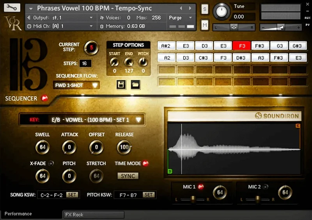Image resolution: width=312 pixels, height=220 pixels.
Task: Toggle MIC 1 on/off LED
Action: click(x=201, y=187)
